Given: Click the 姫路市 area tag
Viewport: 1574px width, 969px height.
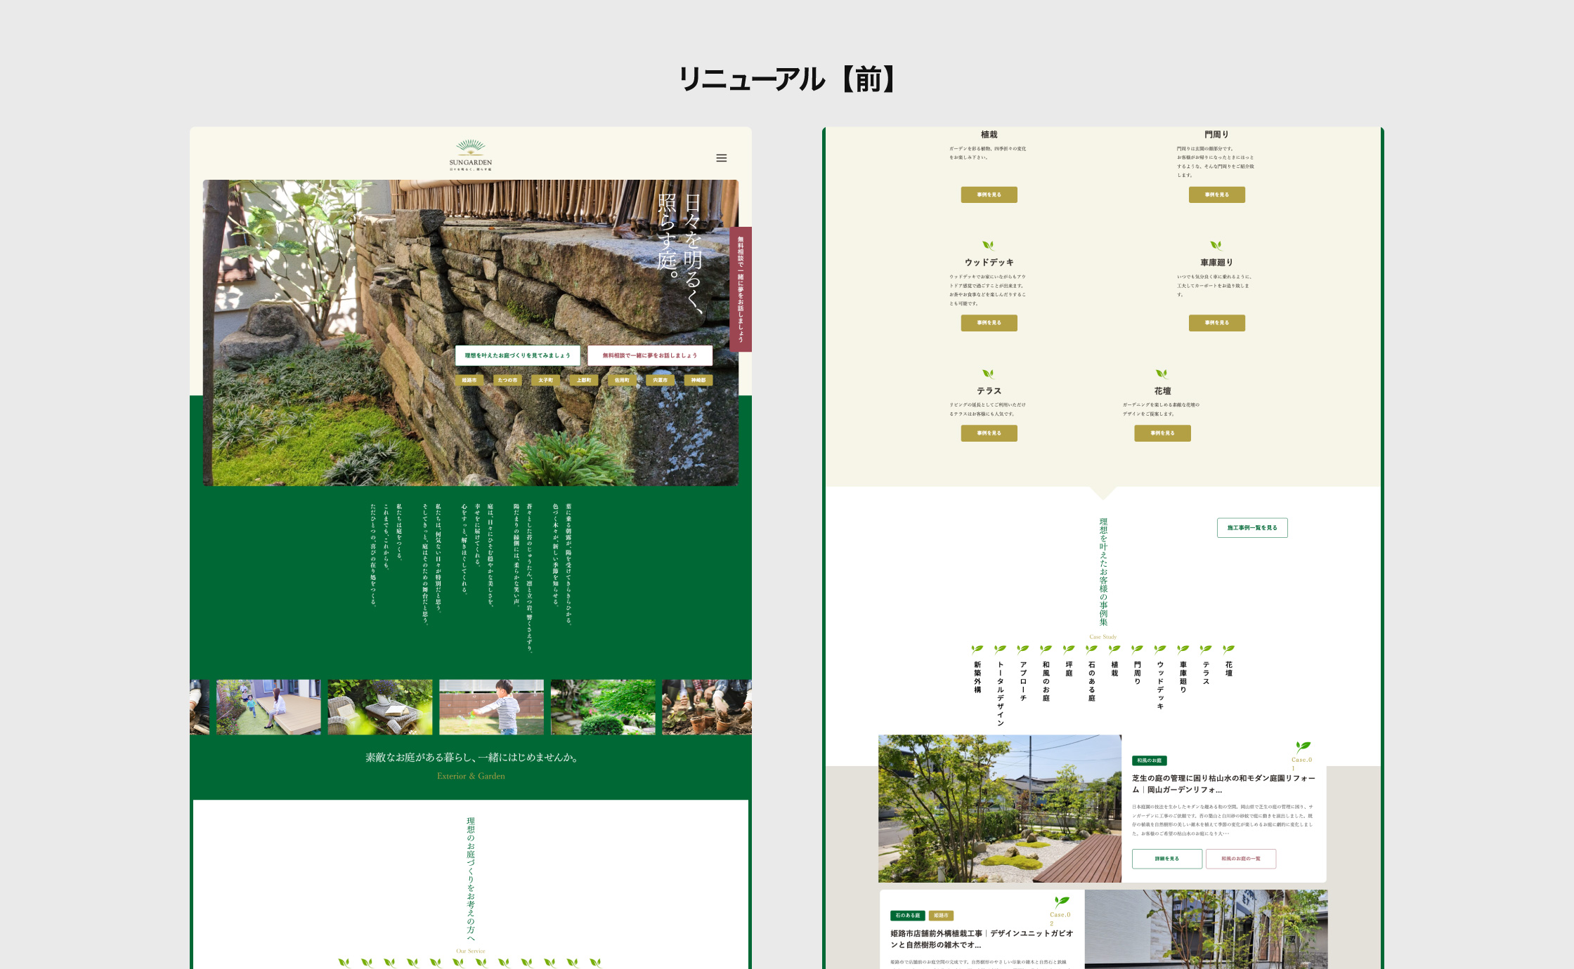Looking at the screenshot, I should coord(469,380).
